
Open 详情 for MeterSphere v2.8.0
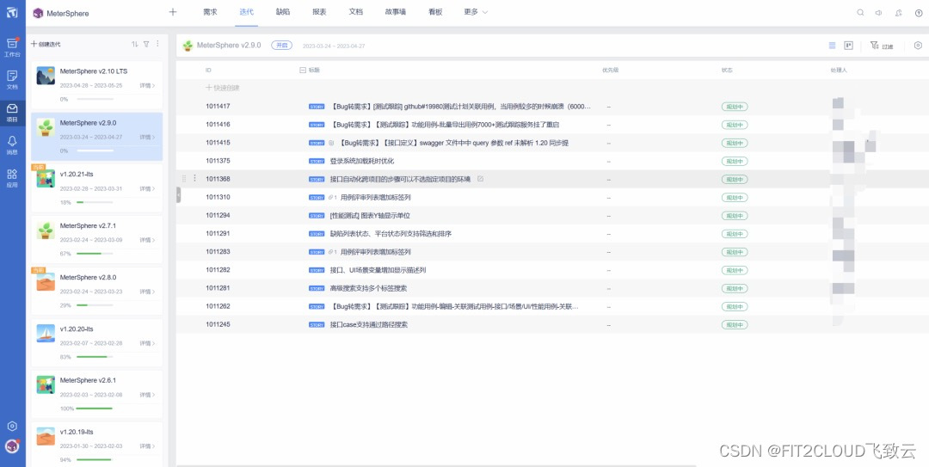[x=148, y=292]
